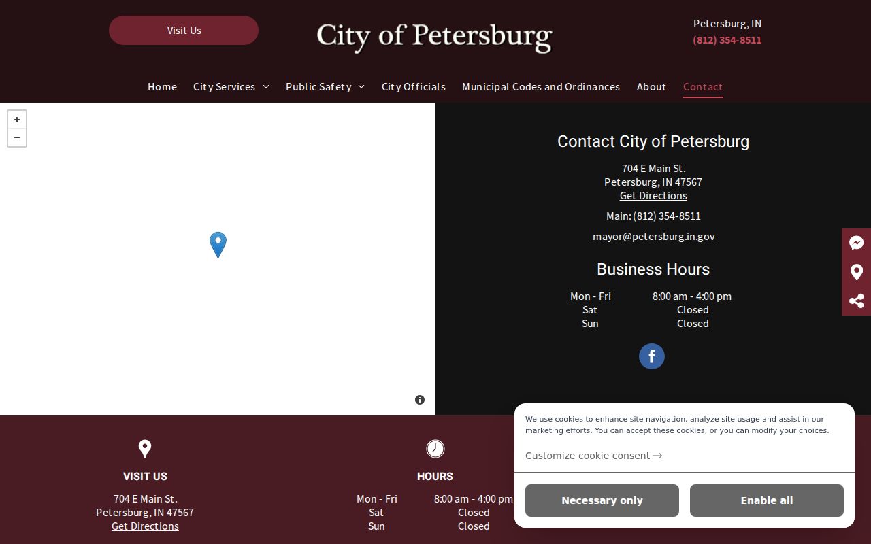Zoom in on the map
The width and height of the screenshot is (871, 544).
tap(17, 120)
